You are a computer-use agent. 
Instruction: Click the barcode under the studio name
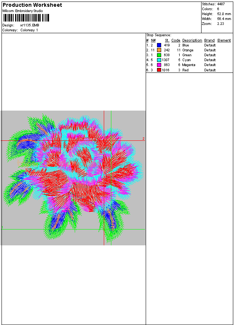pyautogui.click(x=26, y=18)
